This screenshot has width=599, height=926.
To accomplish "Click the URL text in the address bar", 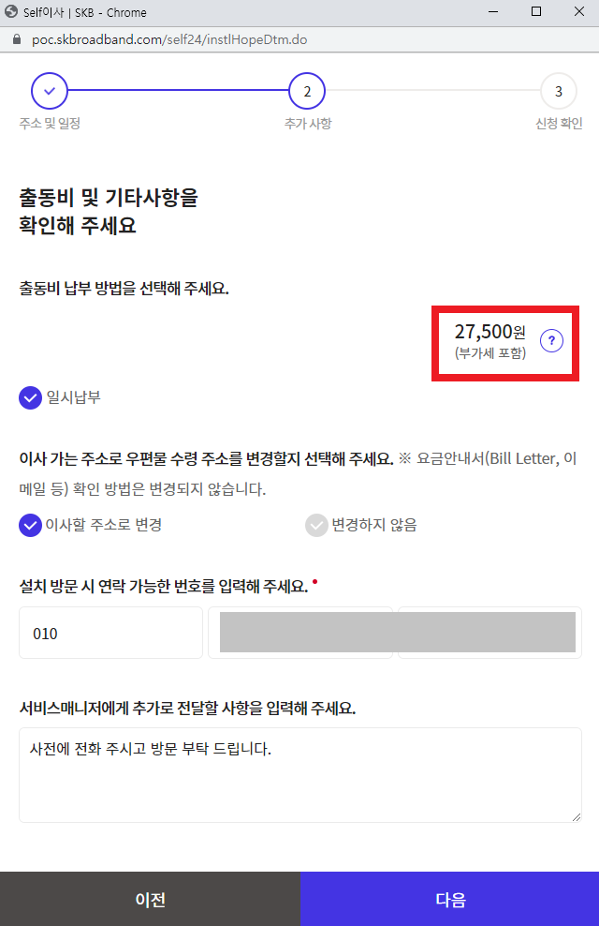I will pos(169,39).
